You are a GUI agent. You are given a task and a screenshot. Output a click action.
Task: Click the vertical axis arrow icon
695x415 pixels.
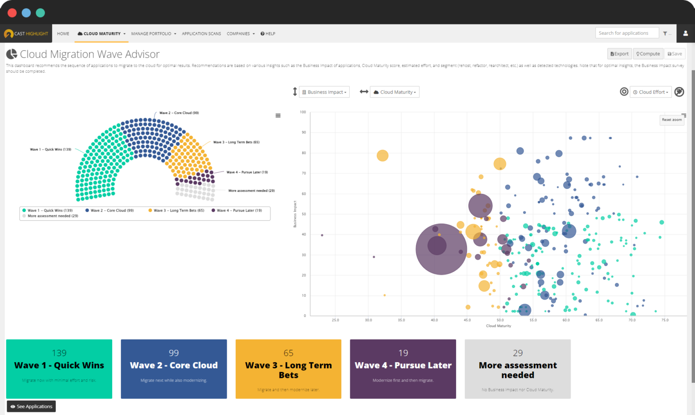click(x=295, y=92)
